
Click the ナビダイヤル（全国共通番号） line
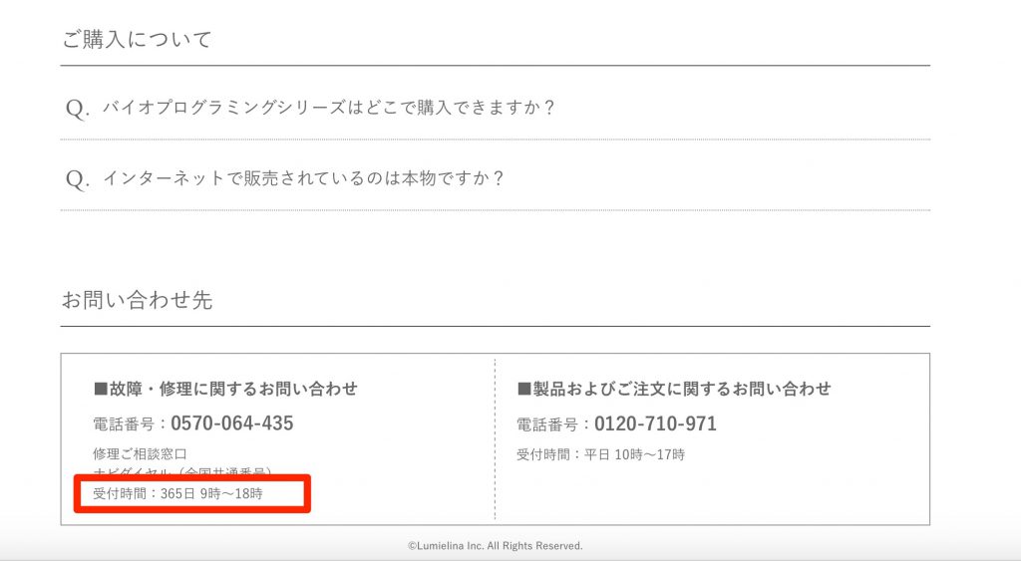tap(182, 471)
